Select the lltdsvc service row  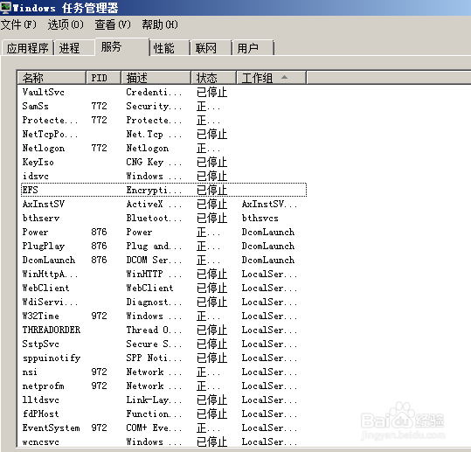[163, 400]
